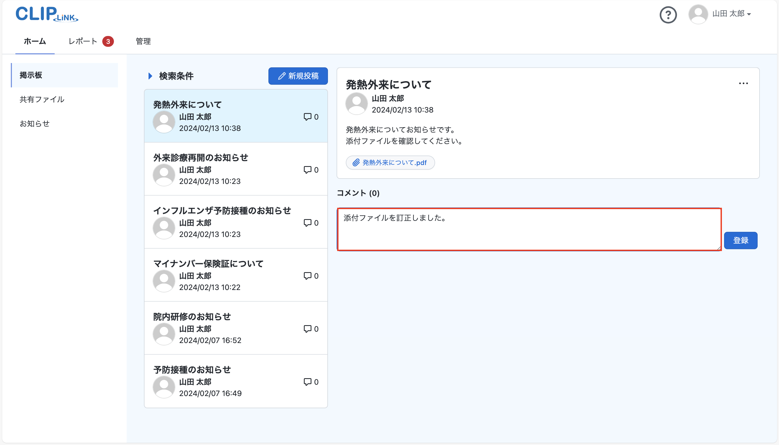Click author avatar in post detail panel
The image size is (779, 445).
356,104
